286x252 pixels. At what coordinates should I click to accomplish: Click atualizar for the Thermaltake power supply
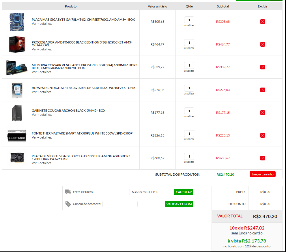pos(189,139)
